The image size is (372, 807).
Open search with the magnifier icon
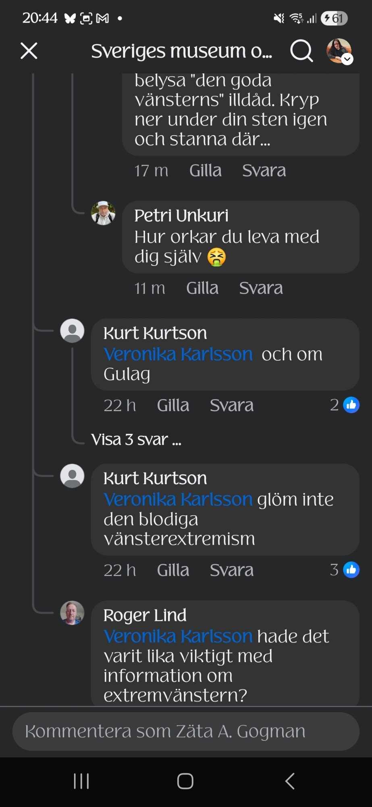coord(301,51)
